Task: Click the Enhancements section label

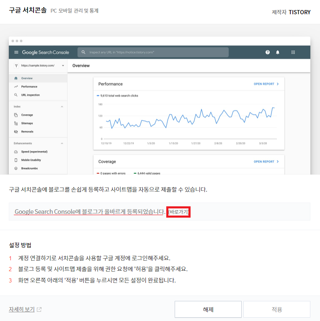Action: tap(23, 143)
